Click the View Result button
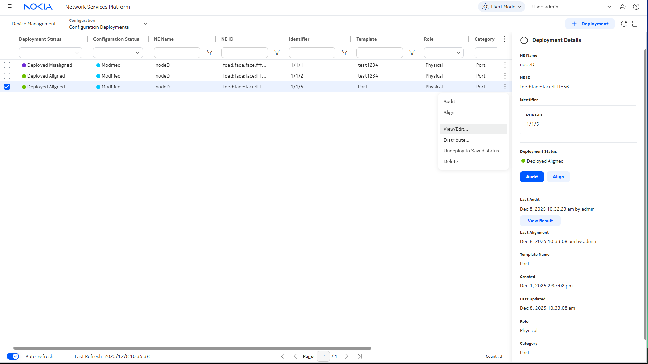The width and height of the screenshot is (648, 364). [x=540, y=221]
